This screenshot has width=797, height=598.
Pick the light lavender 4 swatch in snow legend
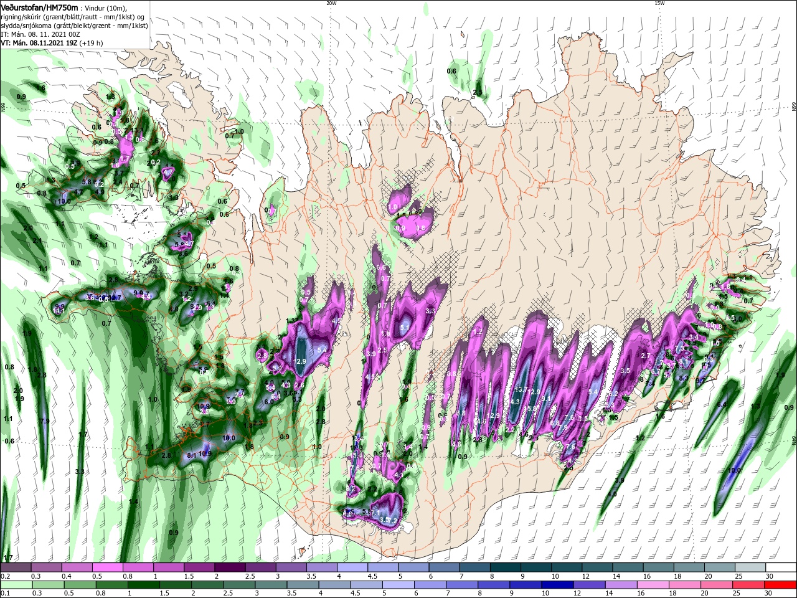352,567
